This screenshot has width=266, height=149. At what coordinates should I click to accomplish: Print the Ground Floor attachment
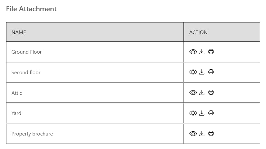(x=211, y=52)
